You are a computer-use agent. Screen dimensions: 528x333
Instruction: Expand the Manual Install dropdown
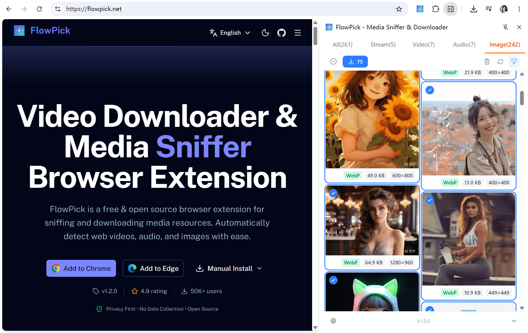click(229, 268)
